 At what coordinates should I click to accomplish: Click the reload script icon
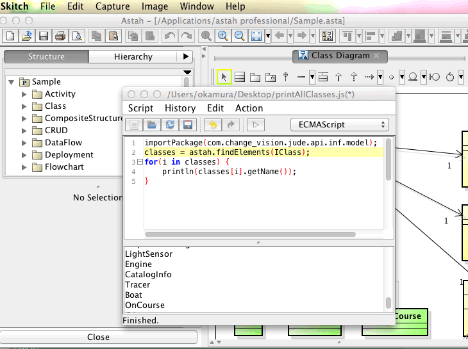pos(170,125)
